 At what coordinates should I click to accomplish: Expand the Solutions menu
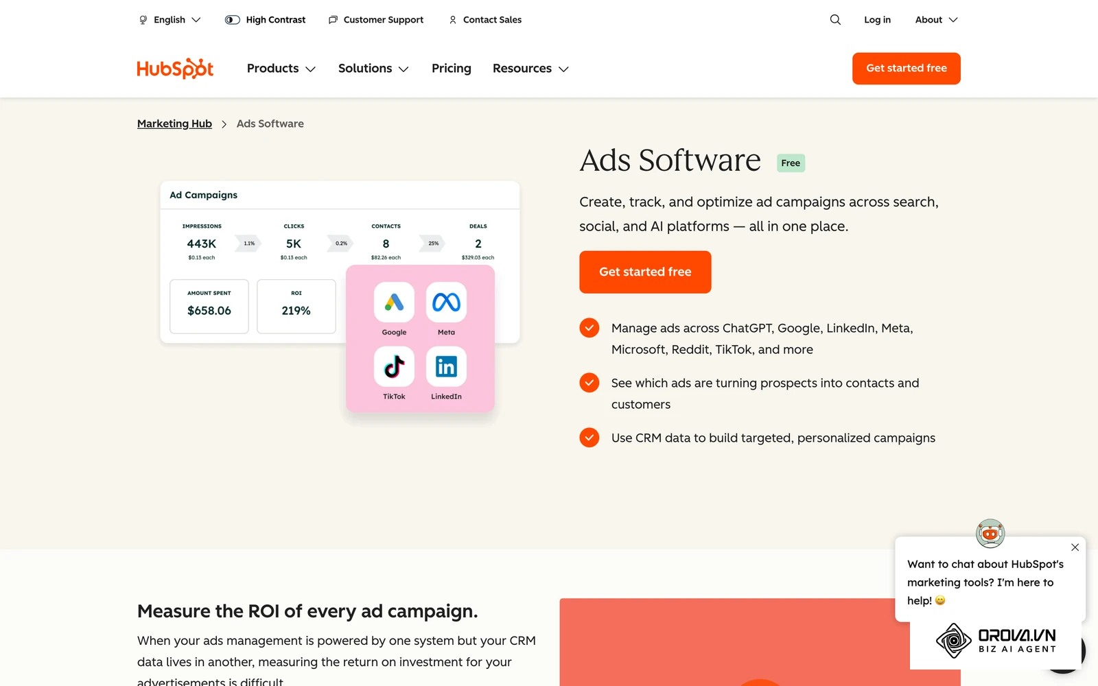tap(373, 69)
